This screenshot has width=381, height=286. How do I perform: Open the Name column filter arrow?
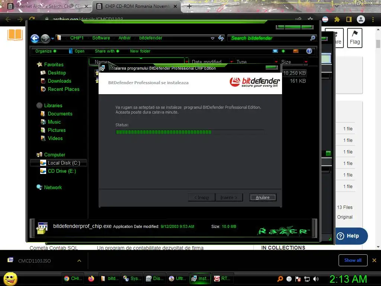pyautogui.click(x=186, y=62)
